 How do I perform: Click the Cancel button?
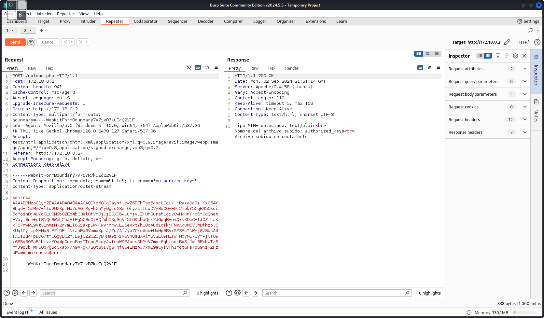(48, 42)
